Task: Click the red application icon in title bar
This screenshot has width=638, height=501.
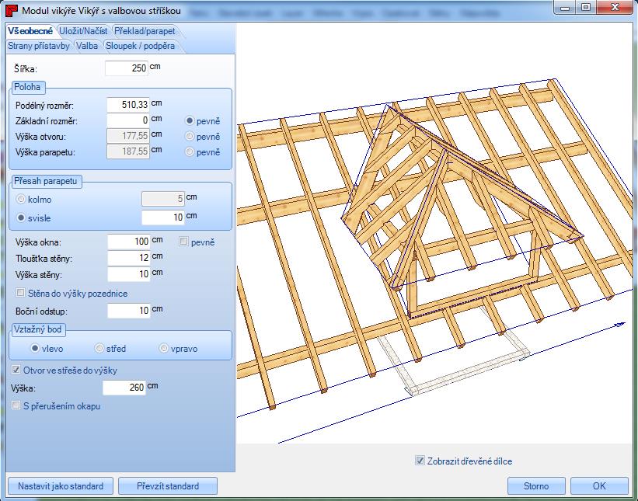Action: click(11, 11)
